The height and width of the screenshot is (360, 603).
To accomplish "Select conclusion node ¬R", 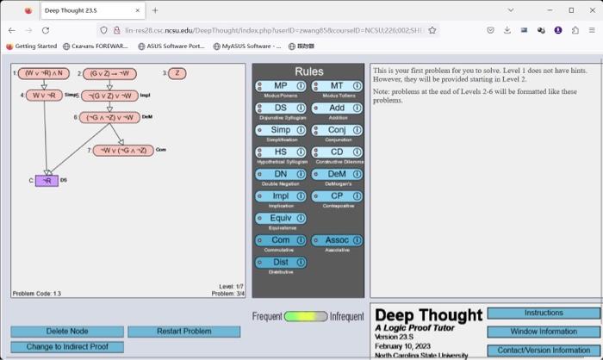I will (47, 181).
